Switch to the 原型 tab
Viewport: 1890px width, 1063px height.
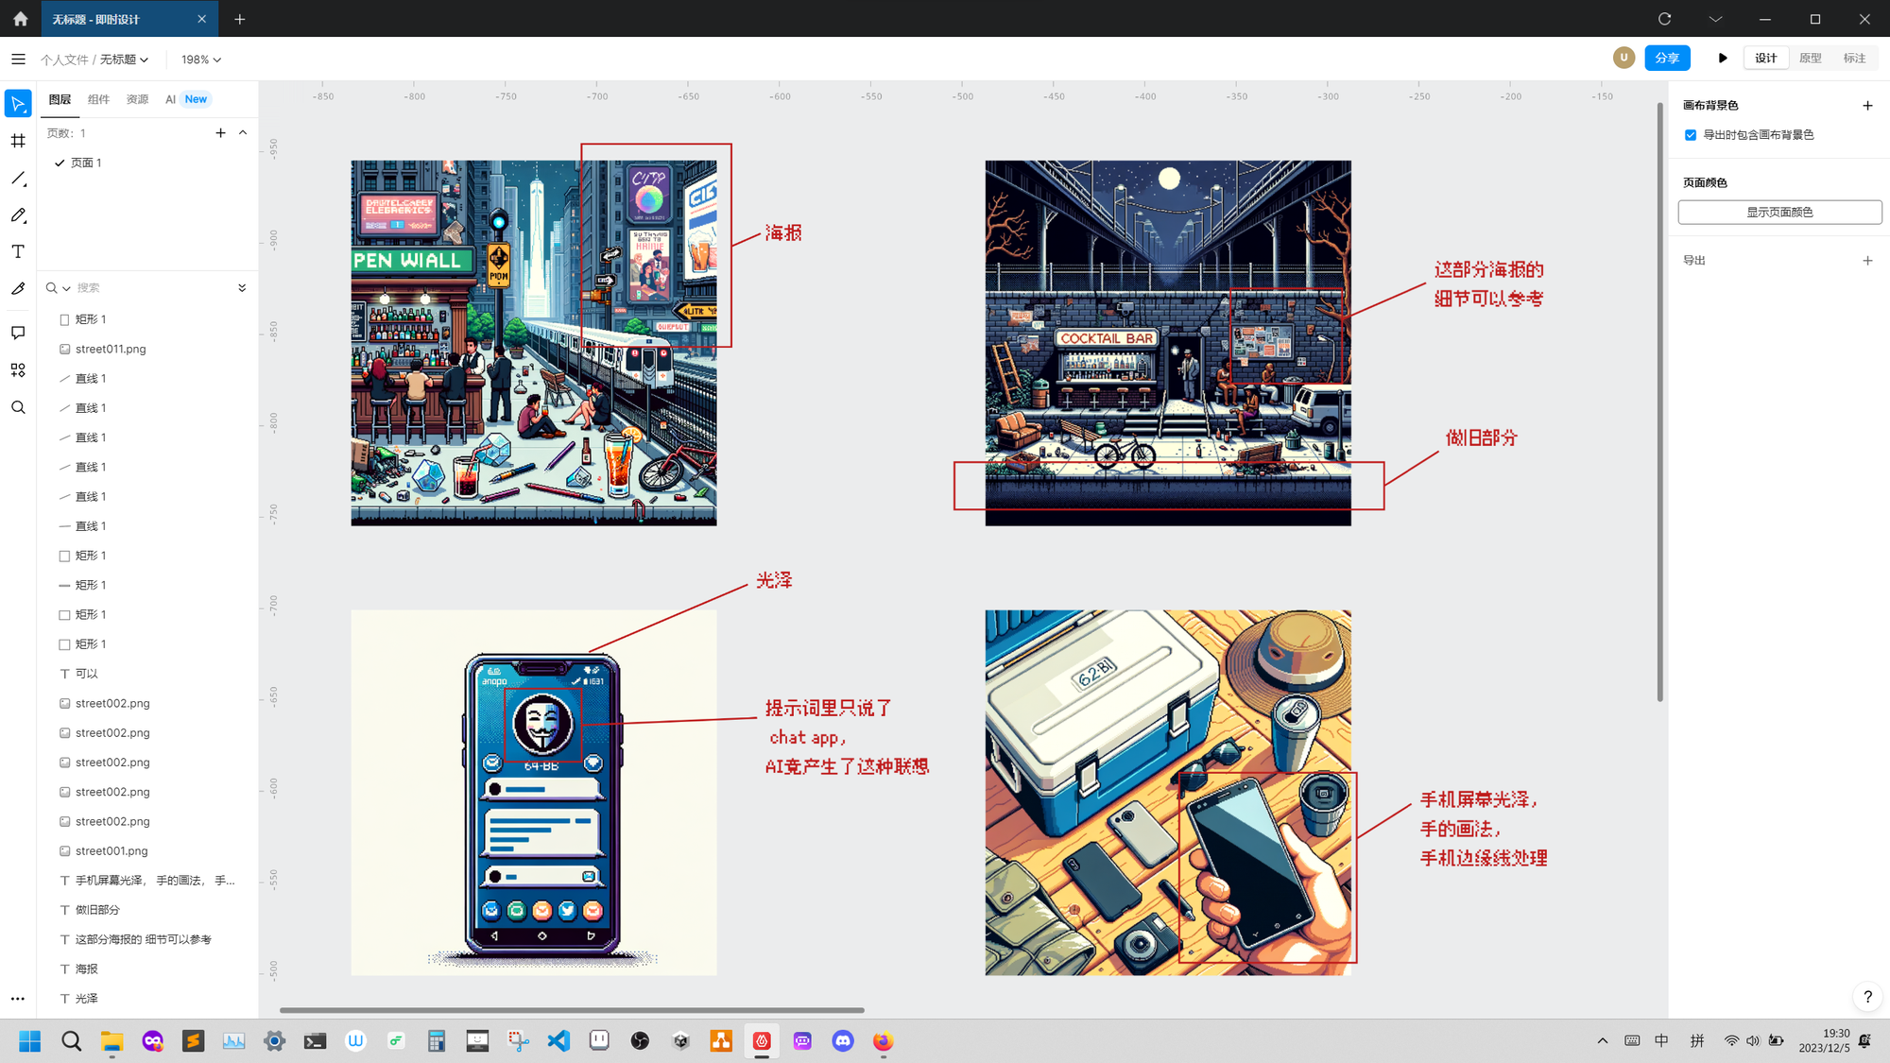(1810, 59)
